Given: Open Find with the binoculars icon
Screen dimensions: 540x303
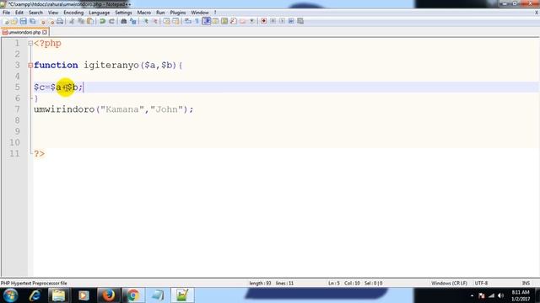Looking at the screenshot, I should click(124, 21).
